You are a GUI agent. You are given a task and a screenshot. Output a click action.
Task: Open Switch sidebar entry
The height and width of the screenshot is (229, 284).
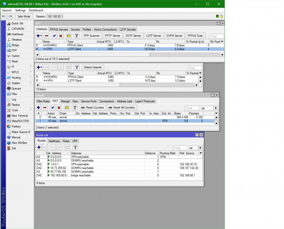coord(16,56)
